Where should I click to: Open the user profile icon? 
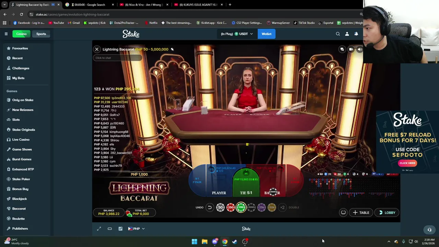tap(347, 34)
